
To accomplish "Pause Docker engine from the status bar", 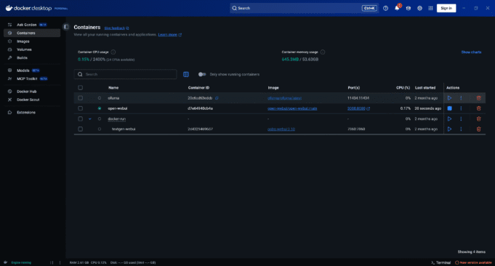I will pyautogui.click(x=52, y=262).
